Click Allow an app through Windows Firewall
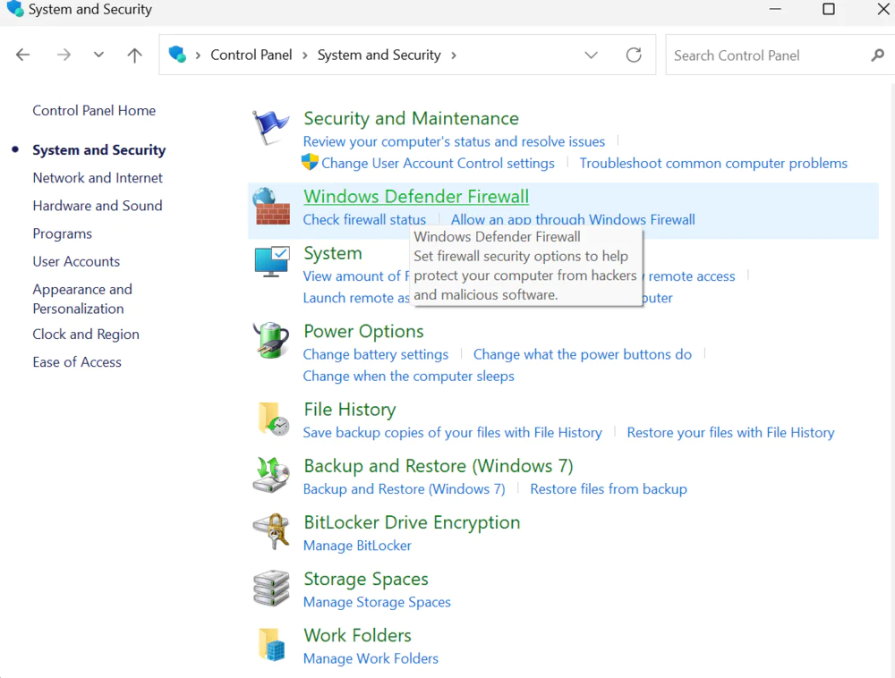 tap(573, 219)
